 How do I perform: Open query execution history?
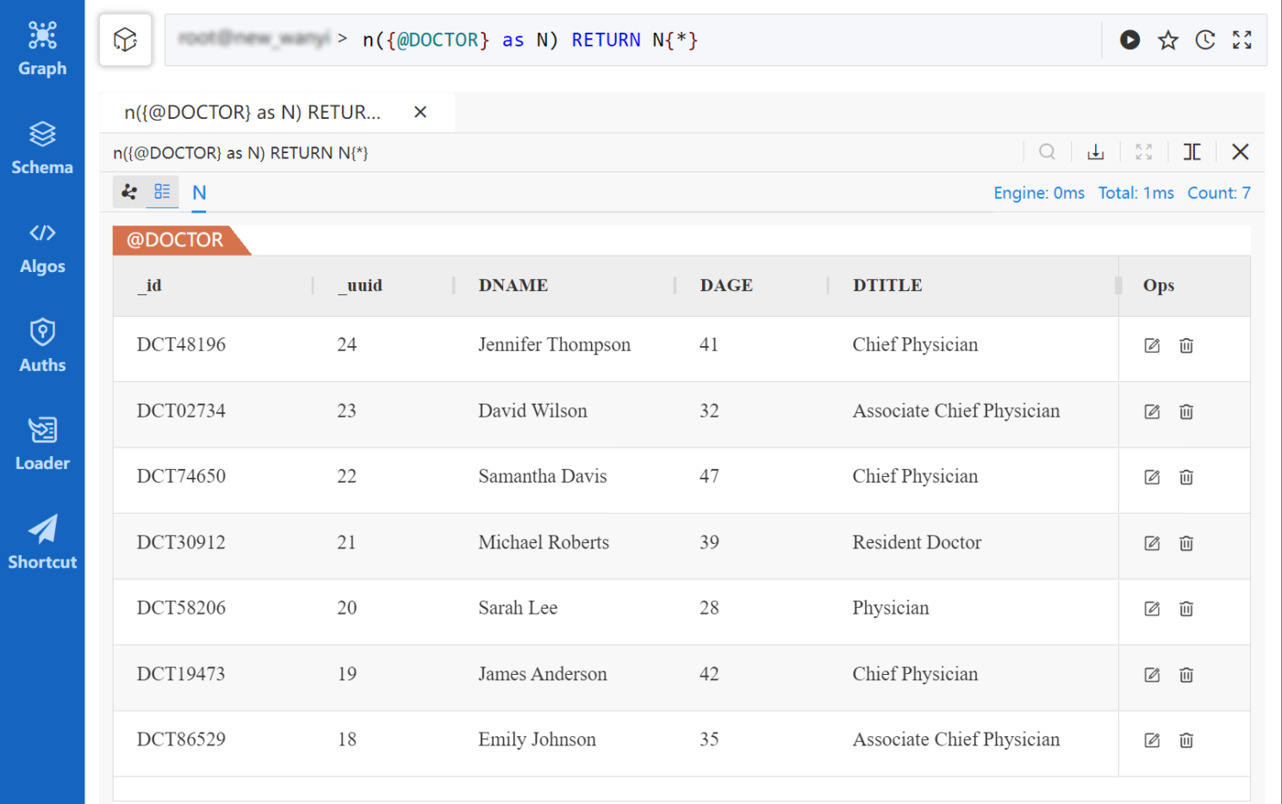(1205, 40)
